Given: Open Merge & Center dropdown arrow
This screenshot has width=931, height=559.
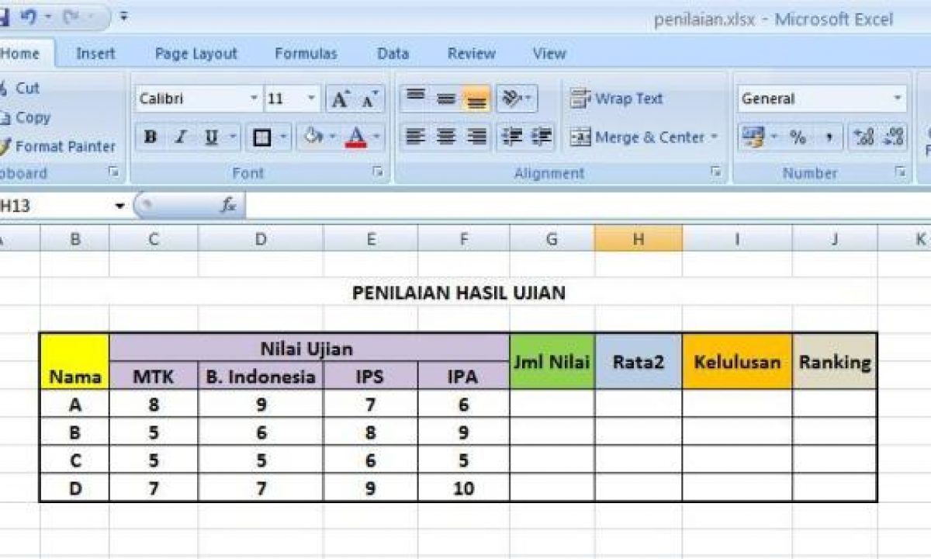Looking at the screenshot, I should pyautogui.click(x=714, y=137).
